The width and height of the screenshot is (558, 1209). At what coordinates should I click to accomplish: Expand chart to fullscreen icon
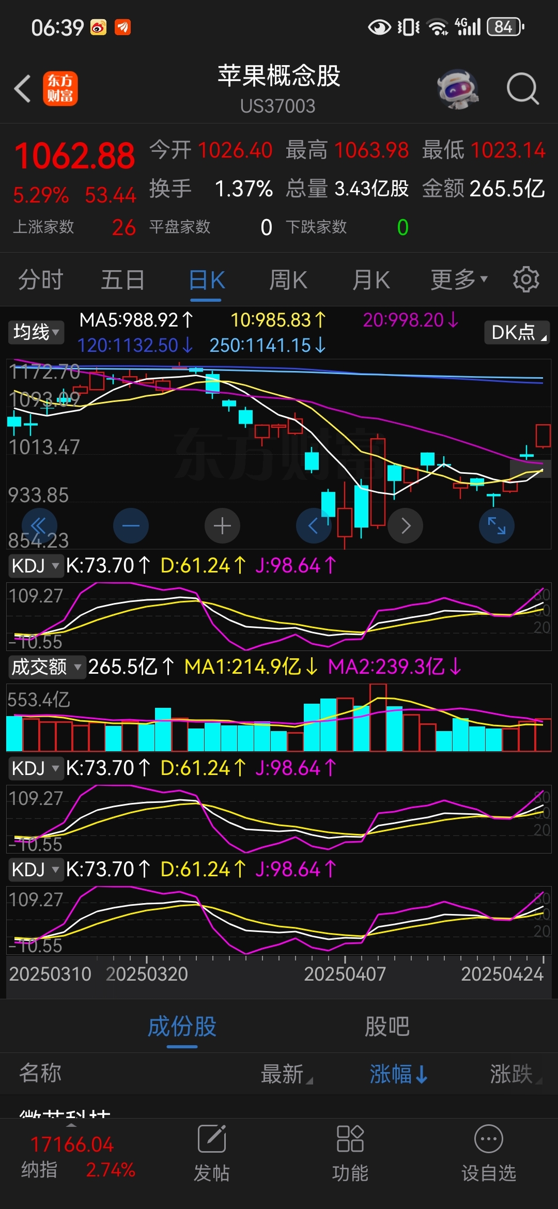pyautogui.click(x=497, y=526)
